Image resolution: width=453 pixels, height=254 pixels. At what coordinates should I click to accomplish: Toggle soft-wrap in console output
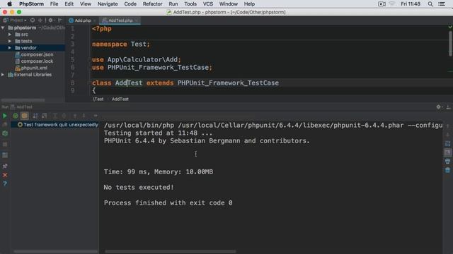[x=447, y=144]
